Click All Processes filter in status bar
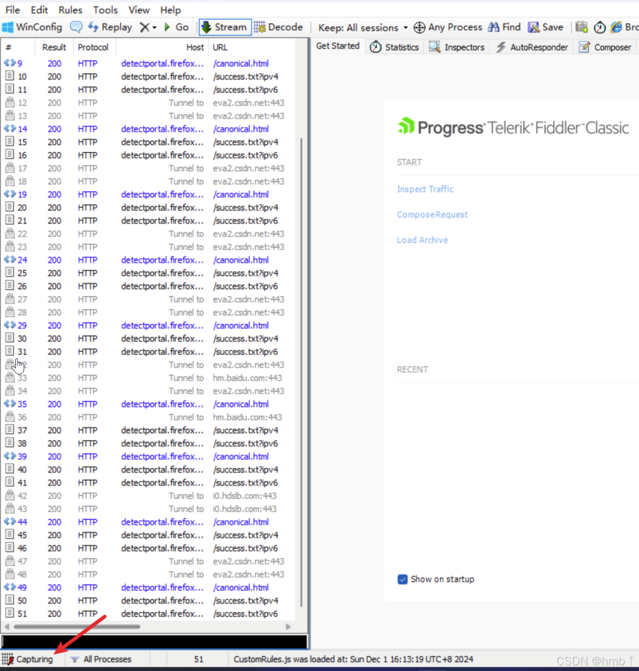The image size is (639, 671). coord(101,659)
